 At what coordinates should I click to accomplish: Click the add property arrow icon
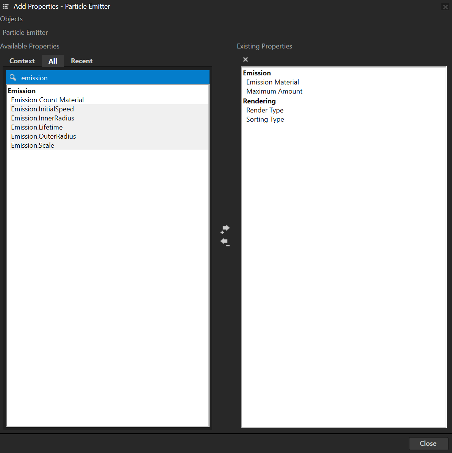tap(225, 229)
